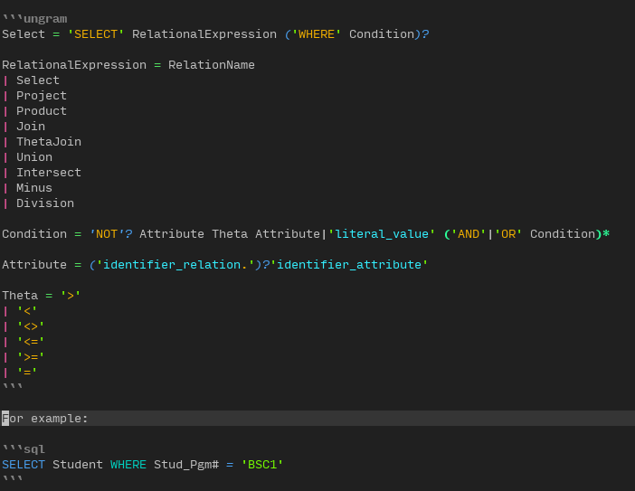Click 'Theta' at the start of its rule

click(x=20, y=296)
